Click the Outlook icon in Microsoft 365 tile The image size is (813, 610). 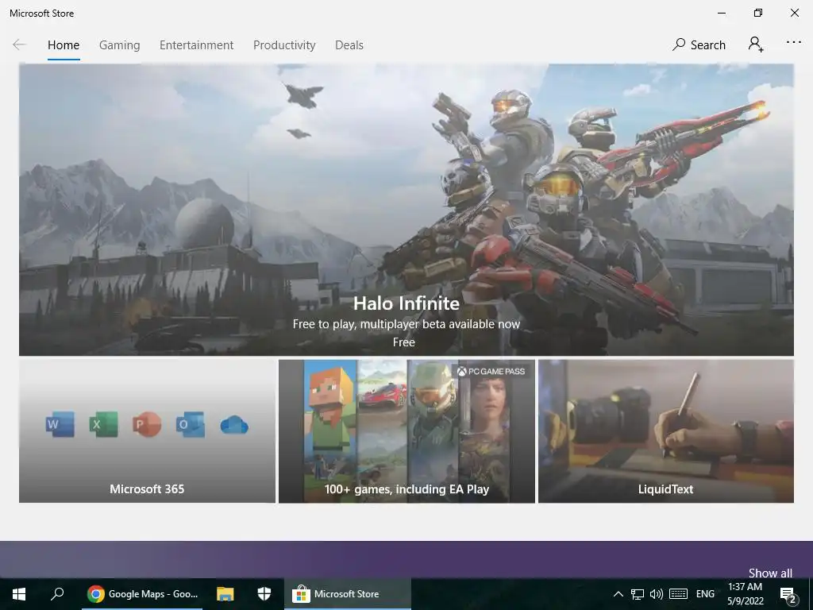(x=191, y=424)
